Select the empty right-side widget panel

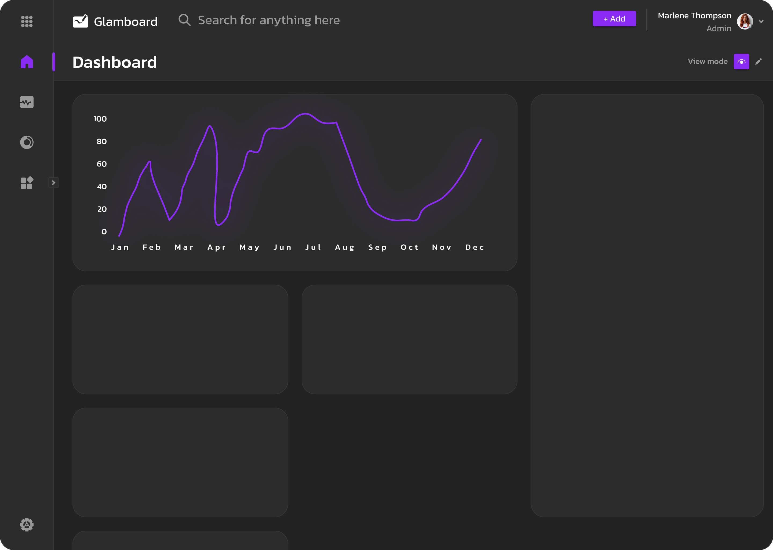point(647,305)
